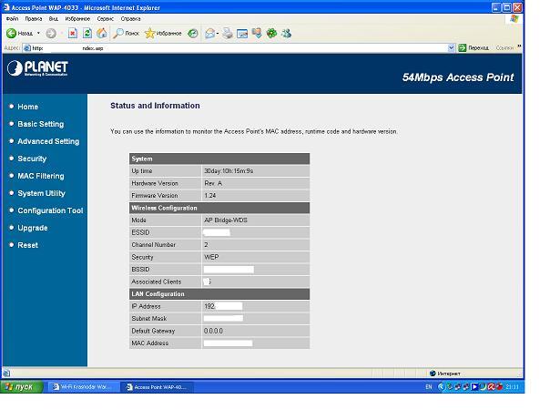
Task: Open the Basic Setting page
Action: pyautogui.click(x=41, y=124)
